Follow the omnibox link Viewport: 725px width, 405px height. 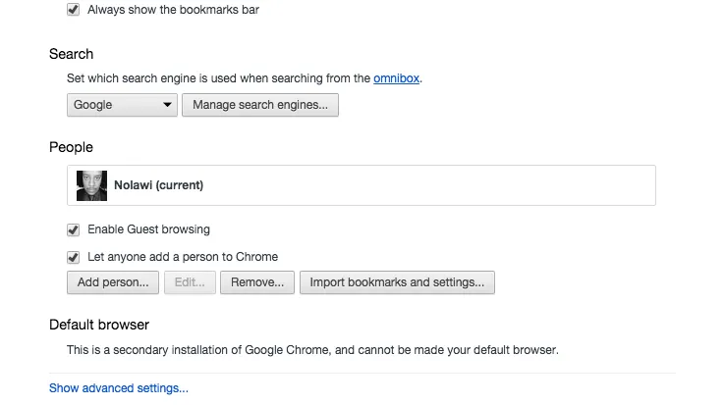[x=396, y=78]
